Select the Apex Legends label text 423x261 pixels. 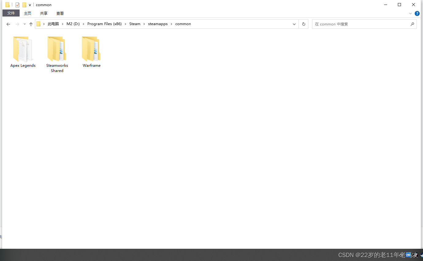(x=23, y=66)
